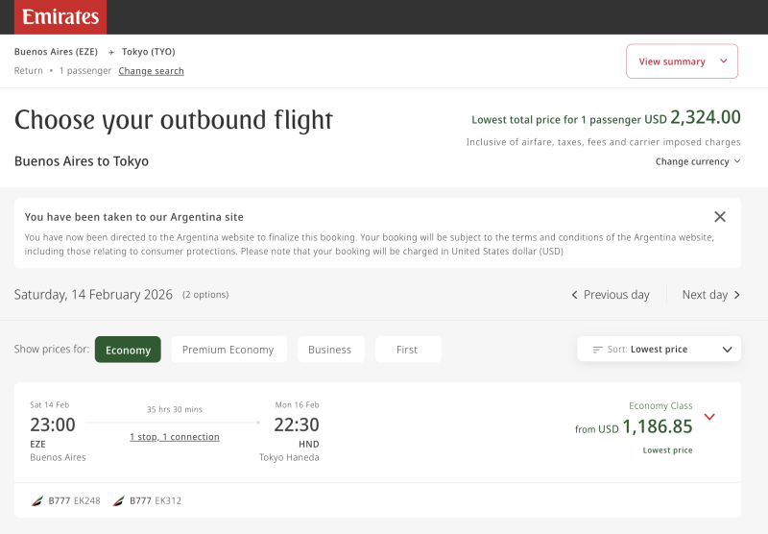Show prices for First class
This screenshot has height=534, width=768.
tap(407, 350)
